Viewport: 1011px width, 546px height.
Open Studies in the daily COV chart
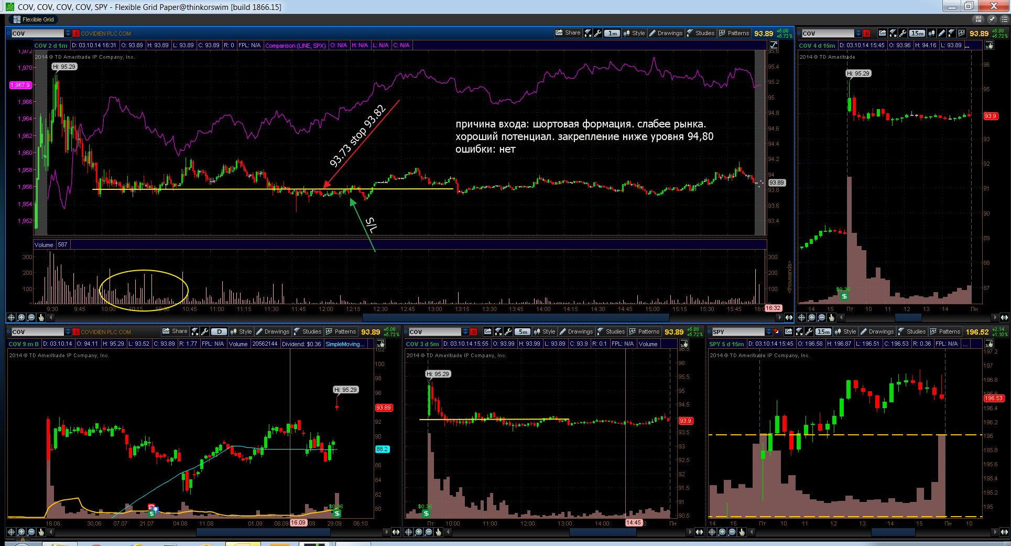tap(308, 331)
